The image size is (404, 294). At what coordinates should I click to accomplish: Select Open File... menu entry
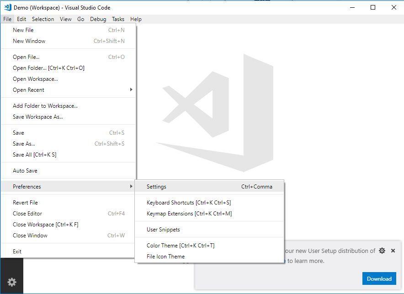(69, 57)
